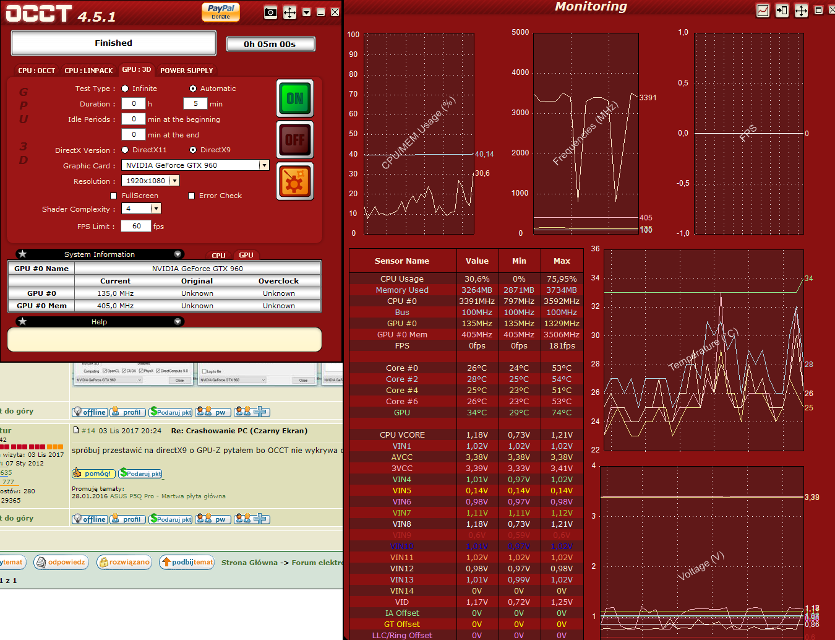Click the FPS Limit input field

(137, 227)
